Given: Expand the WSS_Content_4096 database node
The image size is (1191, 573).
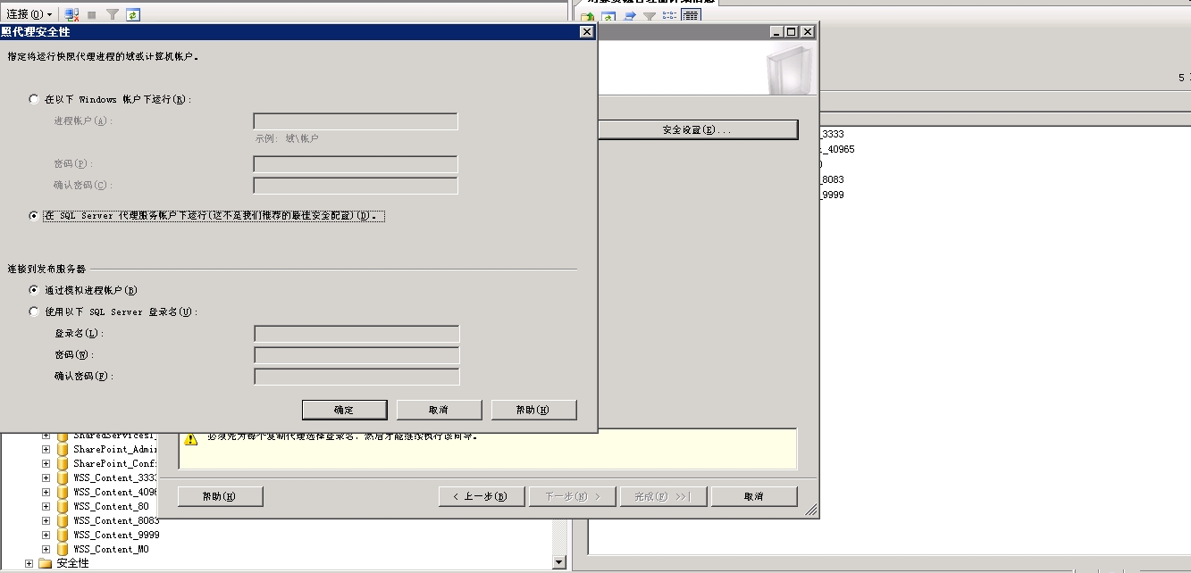Looking at the screenshot, I should [46, 492].
